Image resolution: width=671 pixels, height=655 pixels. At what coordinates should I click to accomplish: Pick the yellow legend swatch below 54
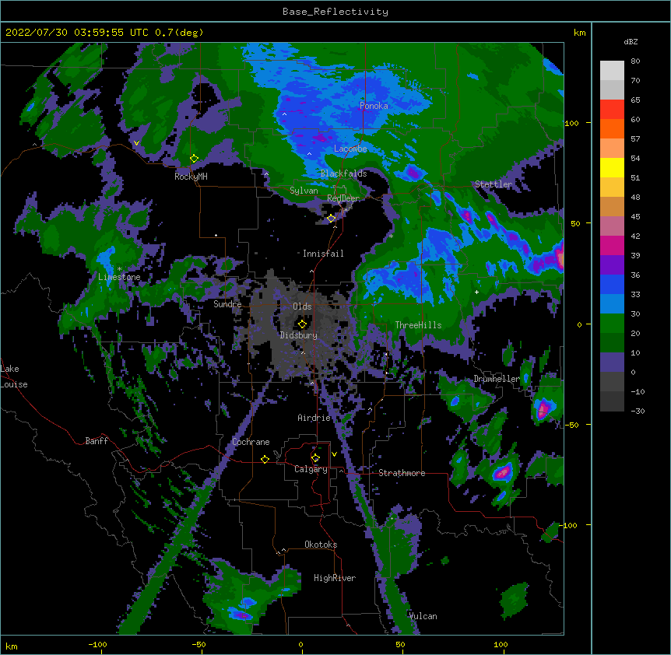coord(612,167)
